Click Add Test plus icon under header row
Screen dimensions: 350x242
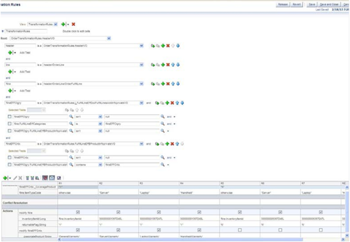(x=10, y=53)
